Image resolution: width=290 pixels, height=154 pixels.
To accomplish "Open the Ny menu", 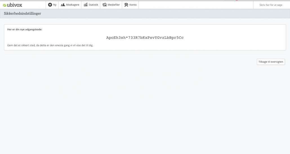I will tap(55, 5).
